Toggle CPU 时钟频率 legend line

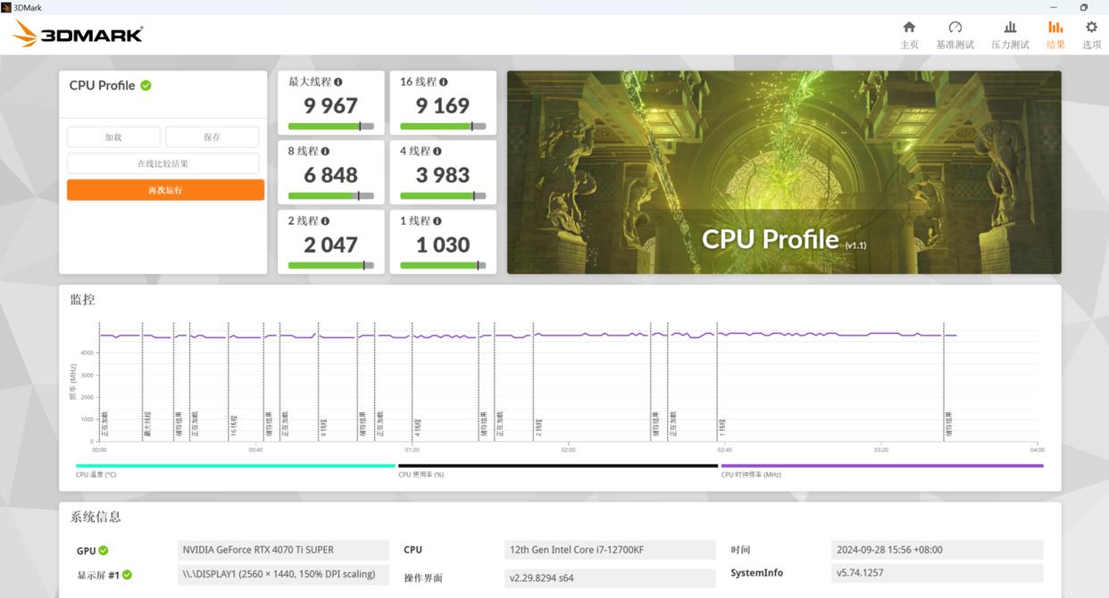coord(881,466)
